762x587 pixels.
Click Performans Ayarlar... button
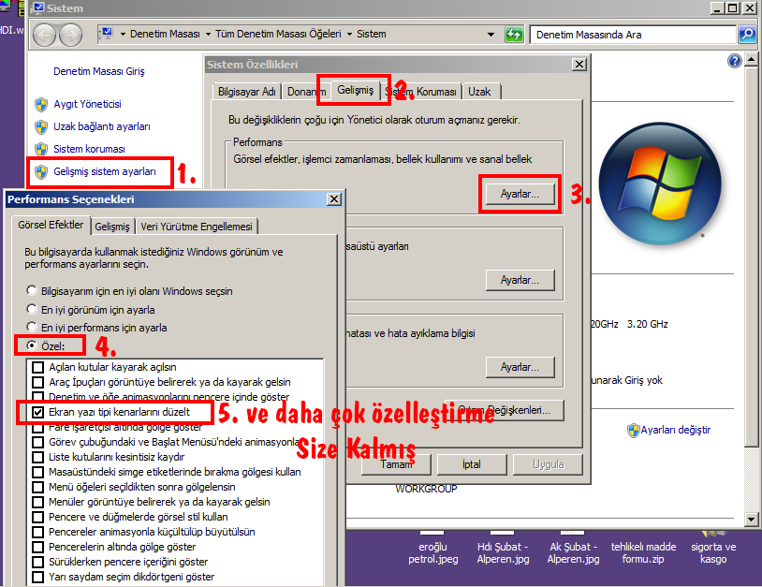[520, 194]
